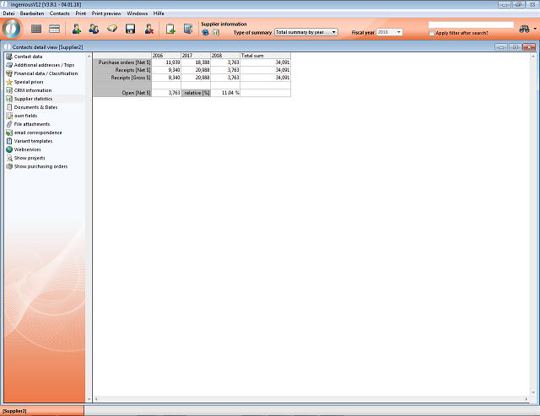Click 2016 column header
The height and width of the screenshot is (416, 540).
coord(166,56)
